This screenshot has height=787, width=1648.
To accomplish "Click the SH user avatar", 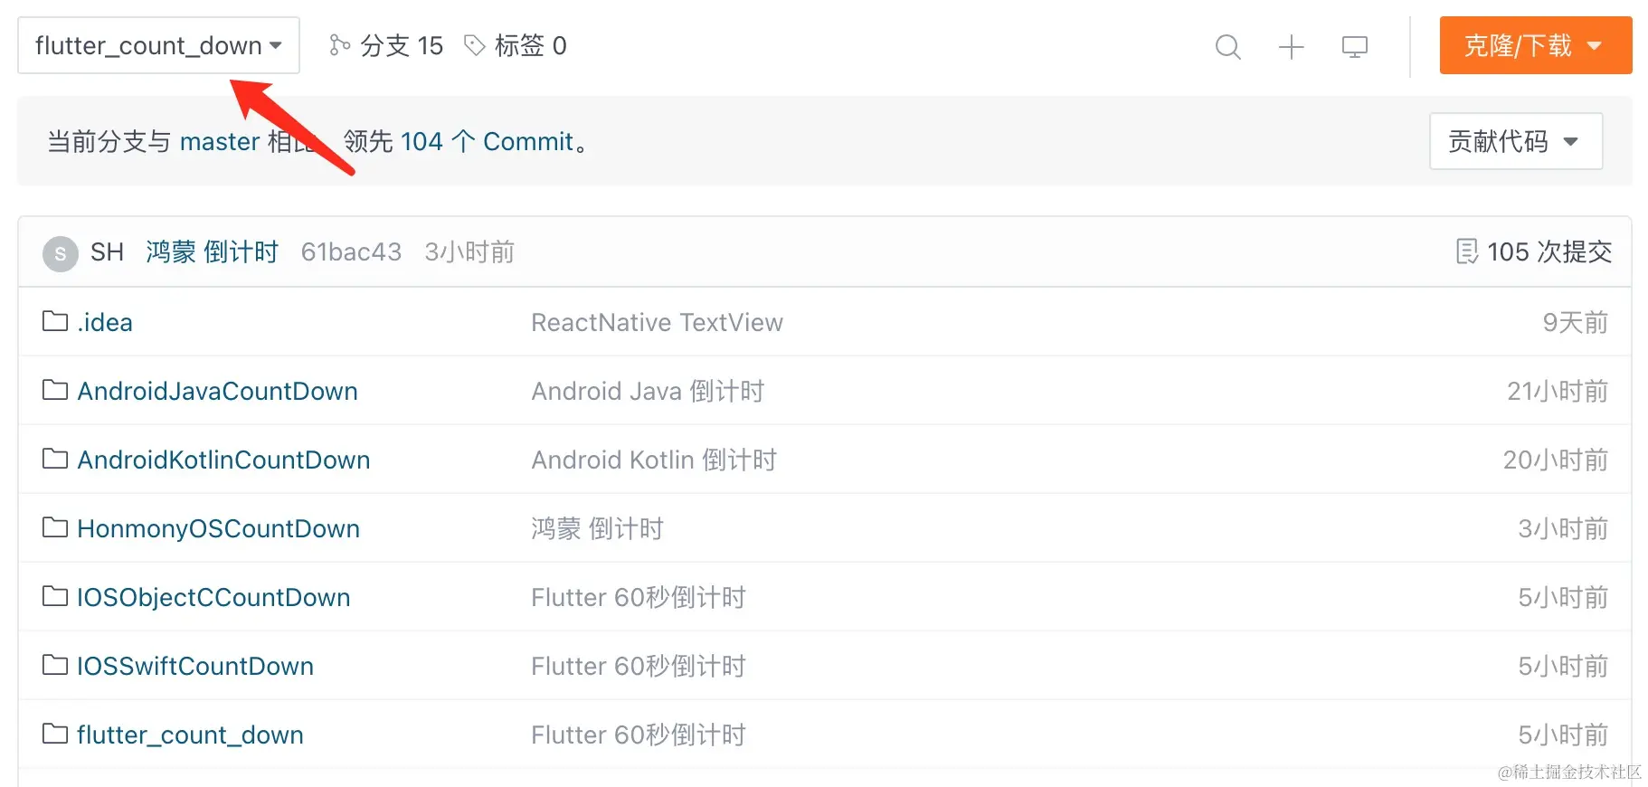I will coord(61,253).
